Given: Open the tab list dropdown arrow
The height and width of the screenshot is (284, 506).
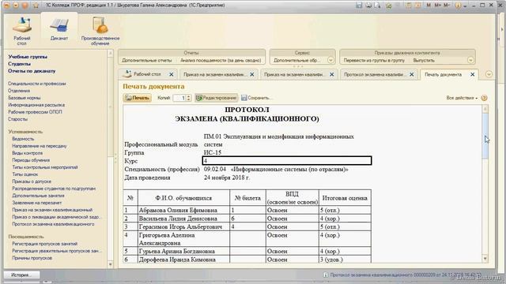Looking at the screenshot, I should (489, 74).
